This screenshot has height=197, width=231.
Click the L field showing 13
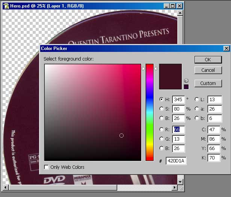214,100
